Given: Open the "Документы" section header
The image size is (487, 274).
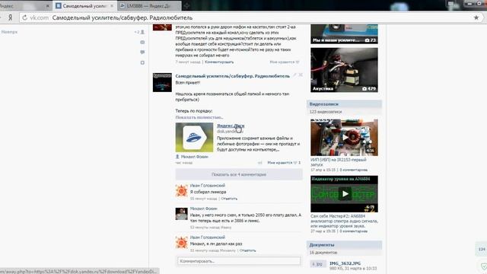Looking at the screenshot, I should click(x=344, y=245).
